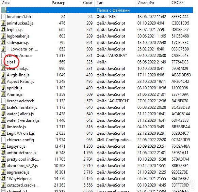Viewport: 198px width, 192px height.
Task: Click the Anime.js script icon
Action: tap(3, 94)
